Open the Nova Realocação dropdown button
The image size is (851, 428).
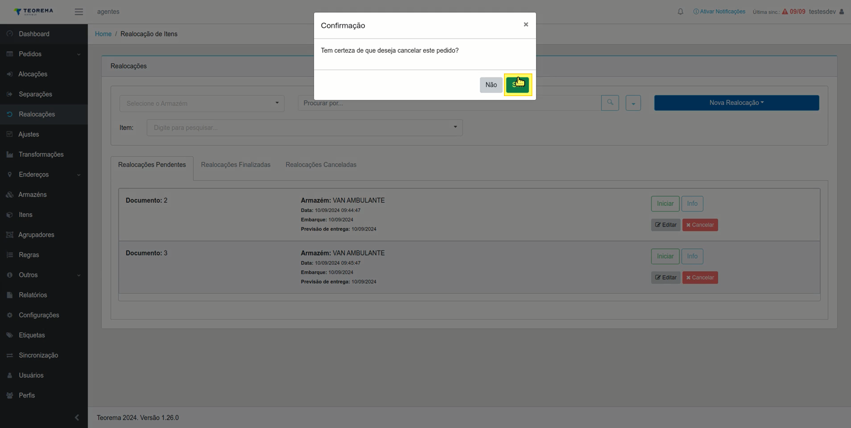coord(736,103)
